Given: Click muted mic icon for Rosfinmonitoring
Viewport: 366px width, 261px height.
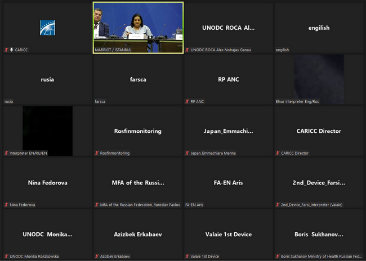Looking at the screenshot, I should point(97,153).
